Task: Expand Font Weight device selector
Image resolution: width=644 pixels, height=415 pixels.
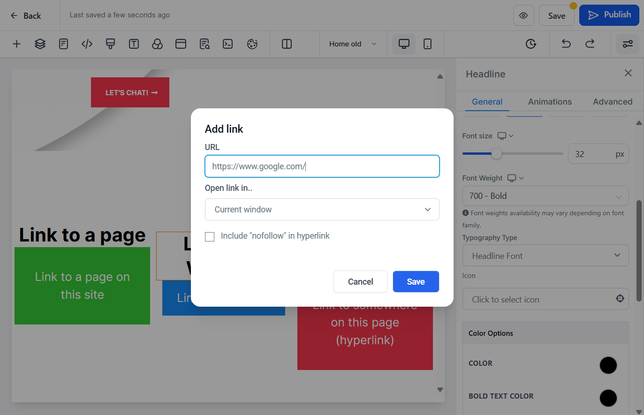Action: (516, 178)
